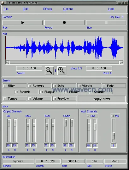The height and width of the screenshot is (170, 129).
Task: Click the Play Time: 0 readout
Action: pos(116,17)
